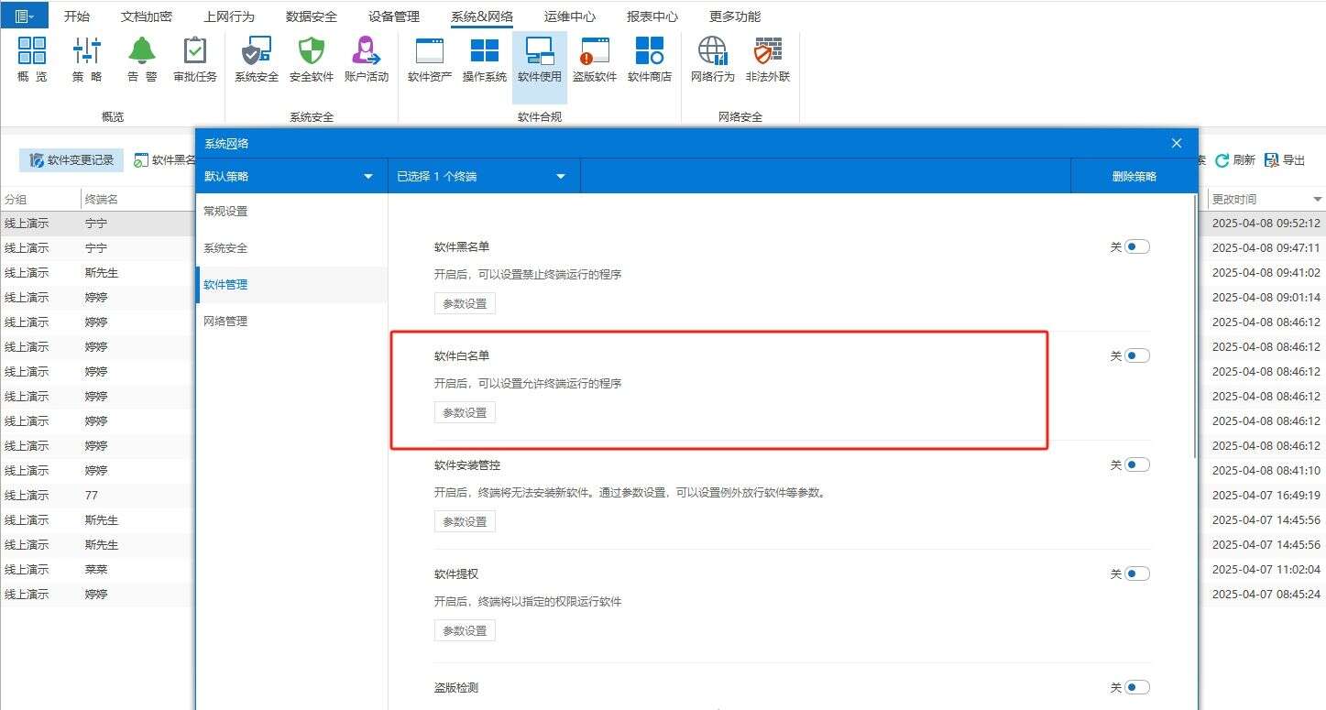The height and width of the screenshot is (710, 1326).
Task: Switch to the 运维中心 tab
Action: pos(569,16)
